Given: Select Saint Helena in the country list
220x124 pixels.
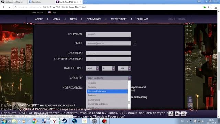Looking at the screenshot, I should (107, 100).
